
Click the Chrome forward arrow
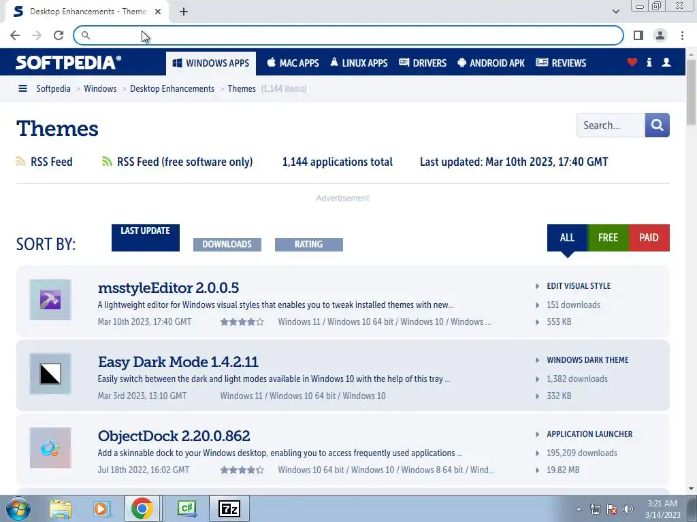pos(37,35)
